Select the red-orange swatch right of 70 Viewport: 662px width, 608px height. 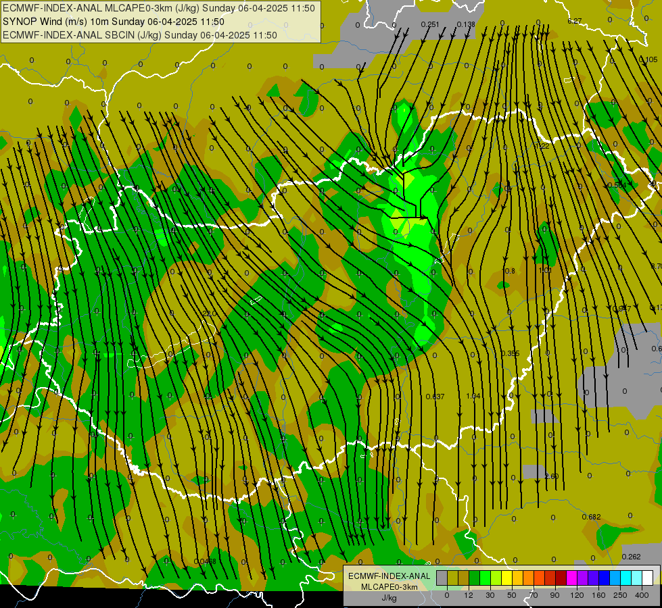[540, 578]
